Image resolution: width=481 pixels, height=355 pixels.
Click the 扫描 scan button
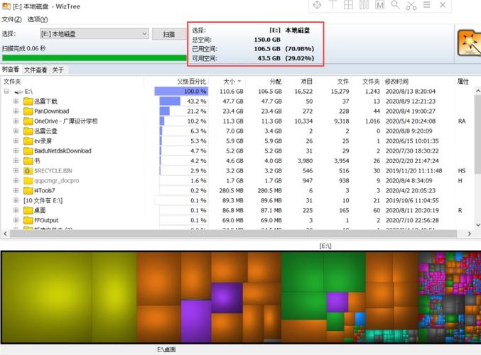click(169, 34)
